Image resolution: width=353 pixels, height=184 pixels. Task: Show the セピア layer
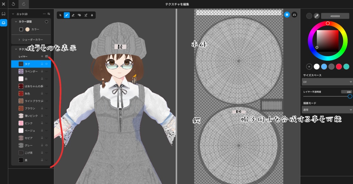tap(47, 138)
